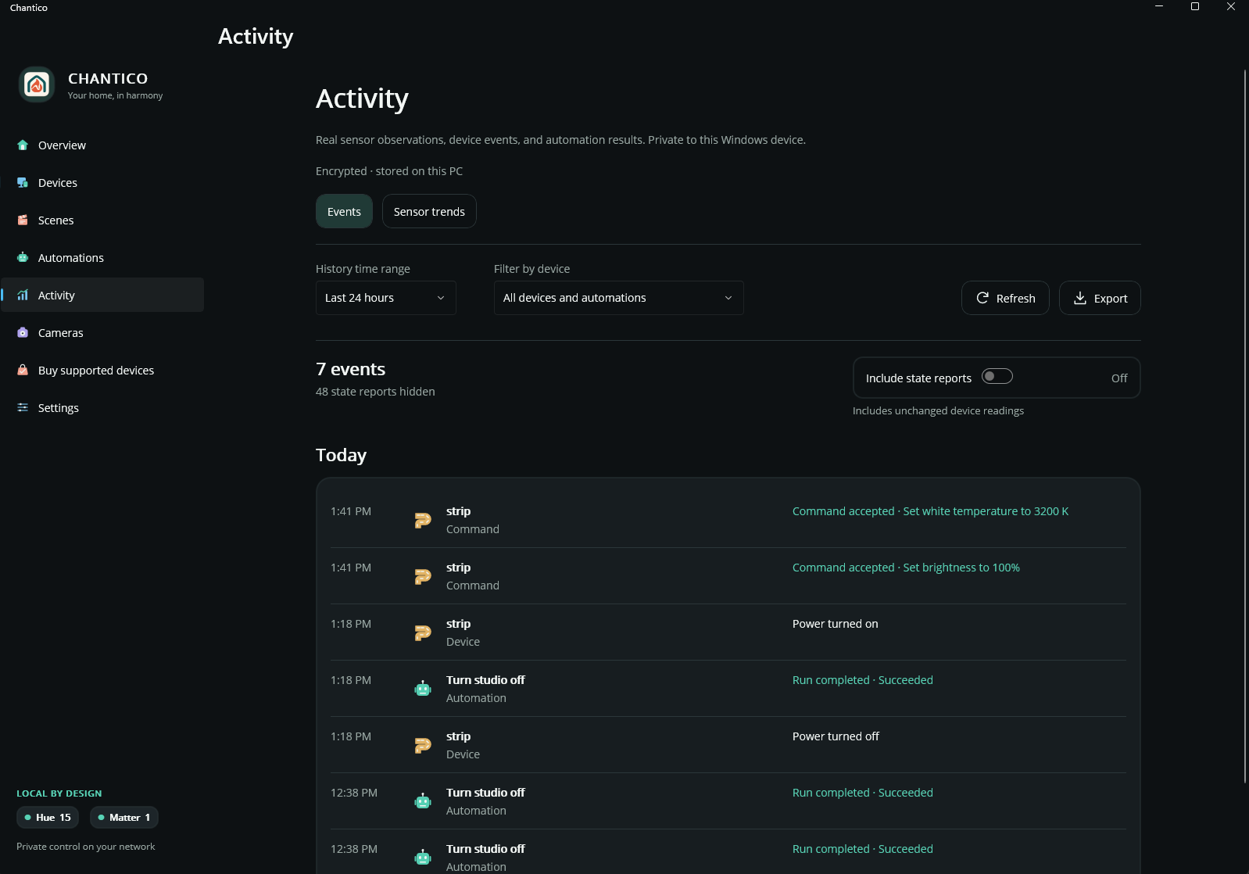Screen dimensions: 1249x874
Task: Click the Export download icon
Action: (x=1080, y=298)
